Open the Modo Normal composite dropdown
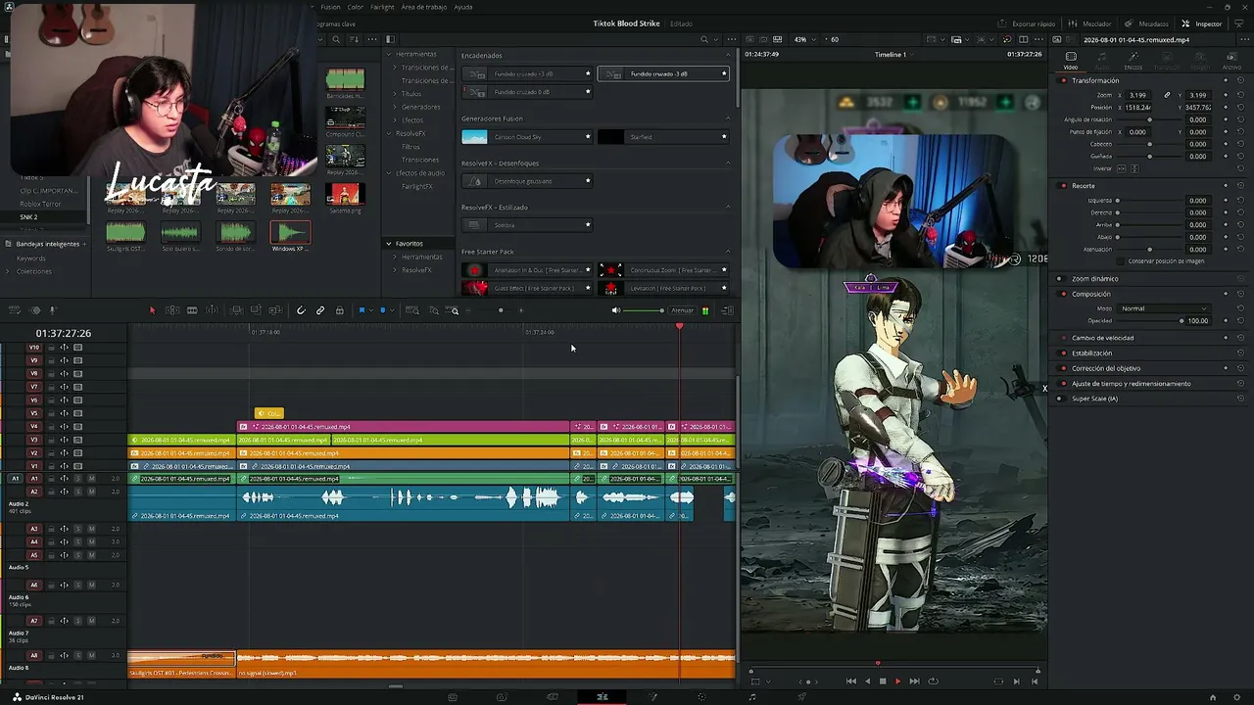Screen dimensions: 1254x705 1164,308
